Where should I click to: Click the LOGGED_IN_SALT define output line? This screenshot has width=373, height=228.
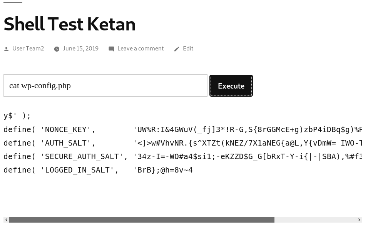click(98, 170)
